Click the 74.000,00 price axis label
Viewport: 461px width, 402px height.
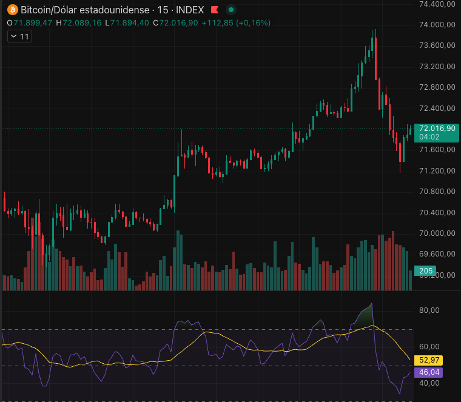[437, 25]
